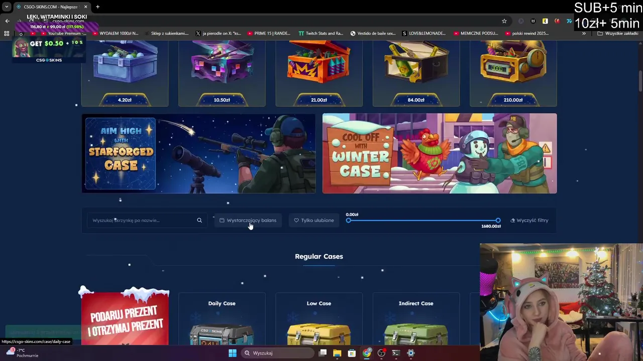The height and width of the screenshot is (361, 643).
Task: Open the Indirect Case card
Action: coord(416,319)
